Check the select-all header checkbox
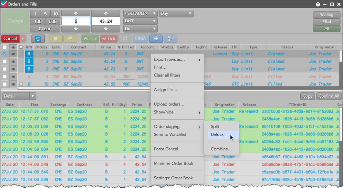This screenshot has height=188, width=343. tap(4, 47)
